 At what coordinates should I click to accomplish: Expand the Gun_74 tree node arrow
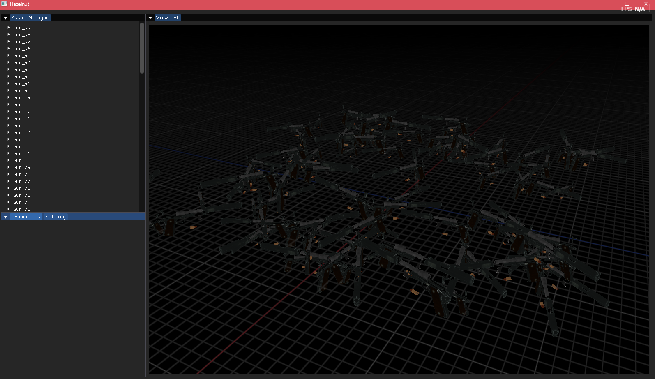[9, 202]
